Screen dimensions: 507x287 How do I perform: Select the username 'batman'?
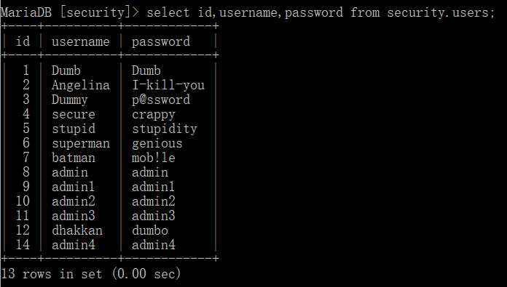click(74, 158)
